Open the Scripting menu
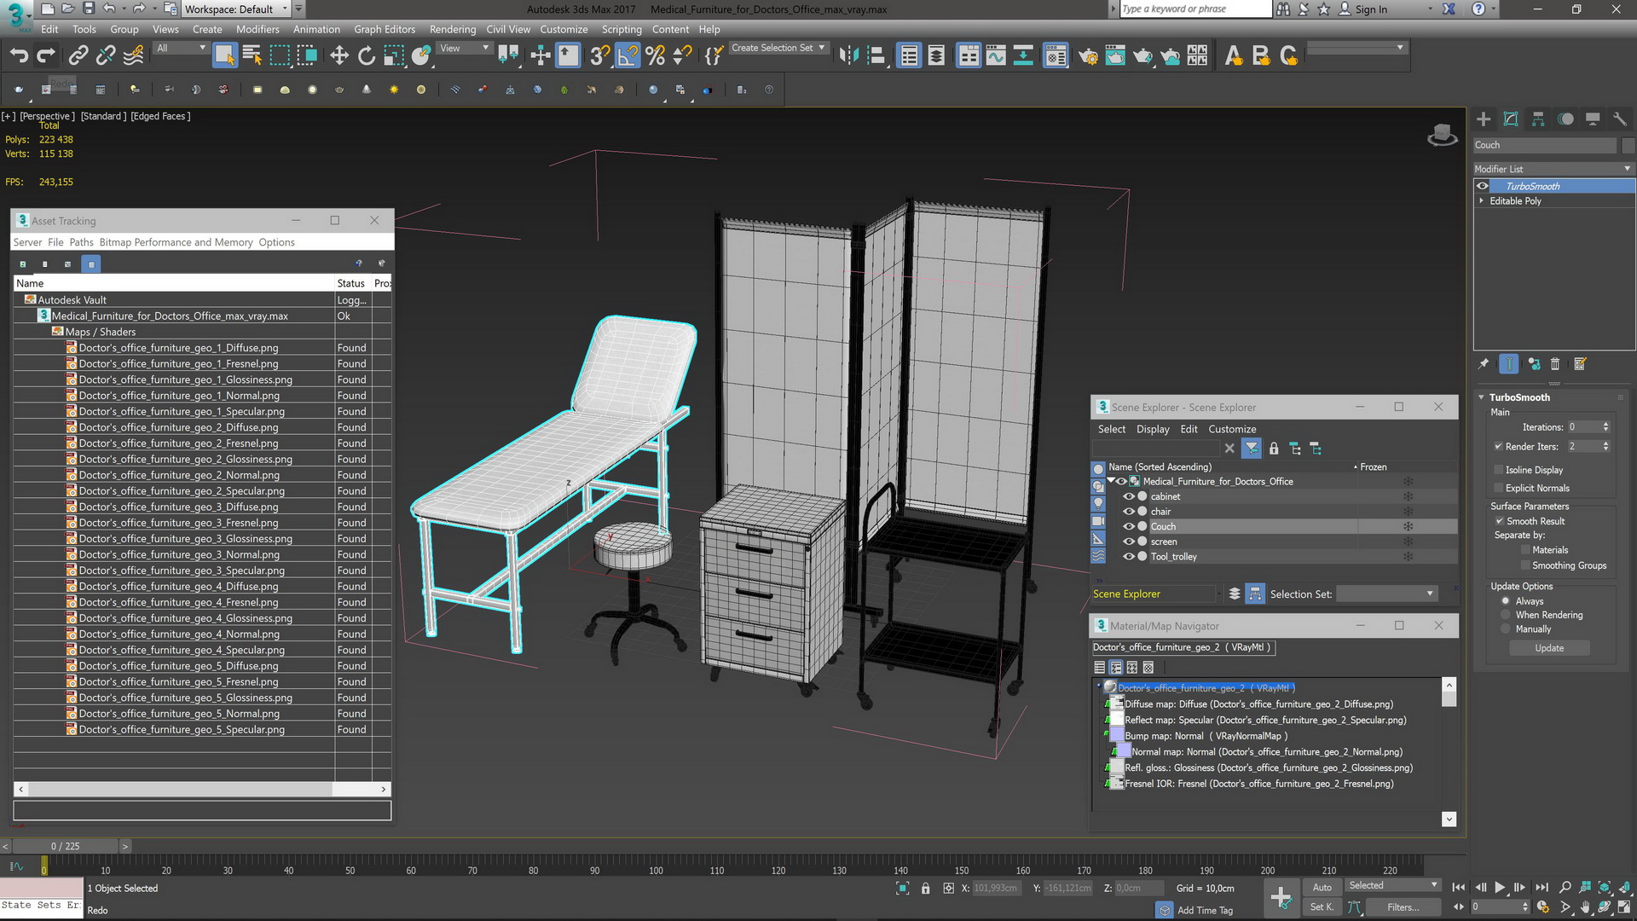The height and width of the screenshot is (921, 1637). click(622, 29)
